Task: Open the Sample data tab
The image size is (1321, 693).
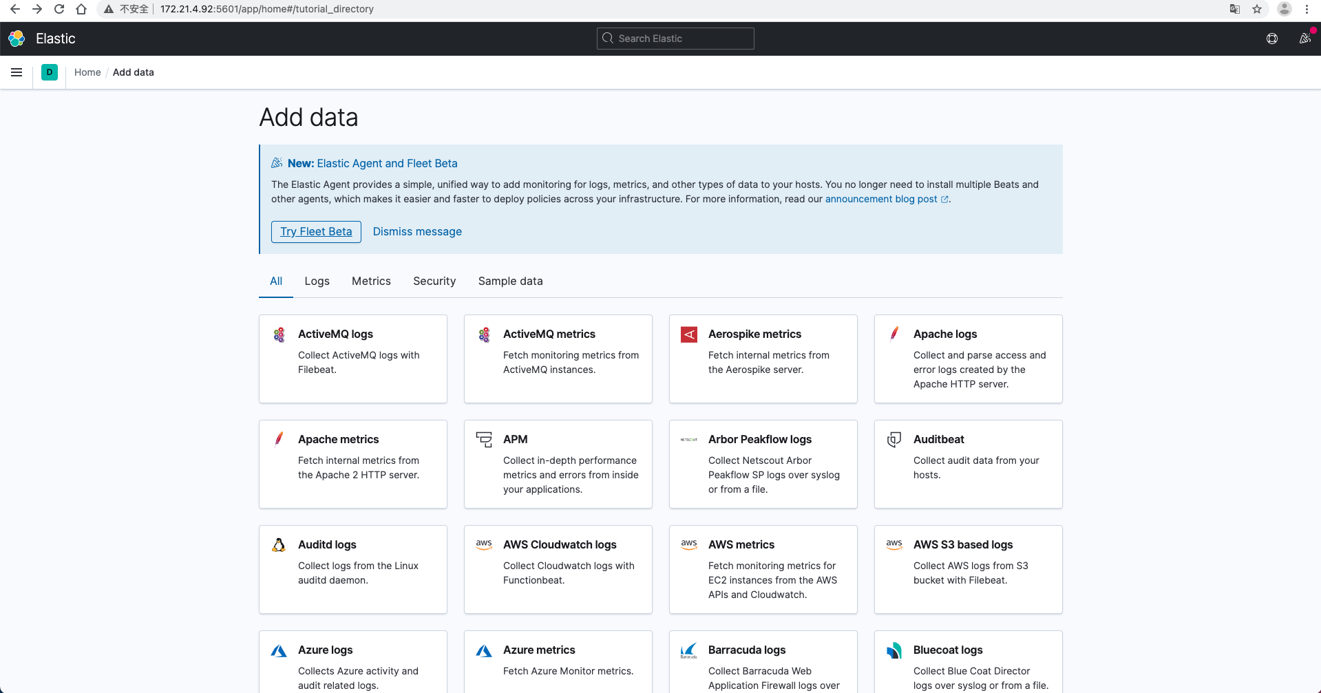Action: point(511,281)
